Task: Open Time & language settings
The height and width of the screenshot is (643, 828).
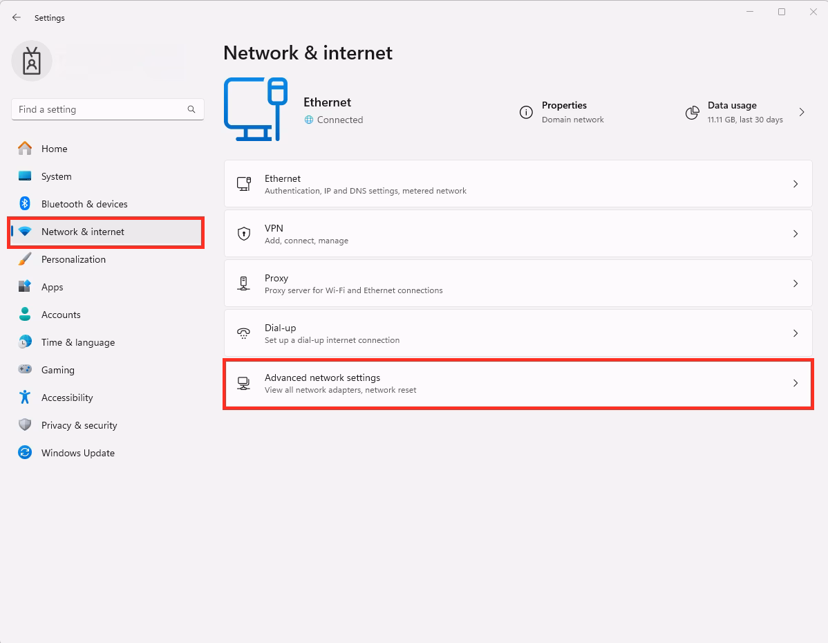Action: [107, 342]
